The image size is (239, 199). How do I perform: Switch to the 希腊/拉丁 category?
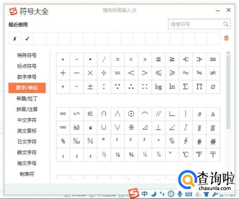[x=27, y=99]
